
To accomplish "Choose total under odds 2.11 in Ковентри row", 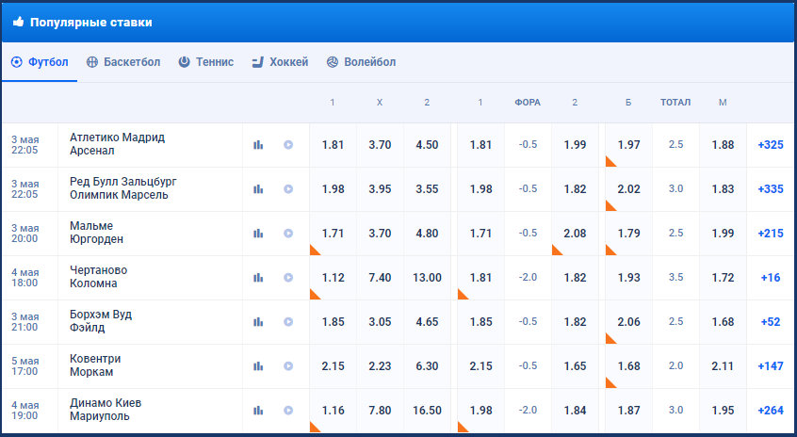I will tap(723, 365).
